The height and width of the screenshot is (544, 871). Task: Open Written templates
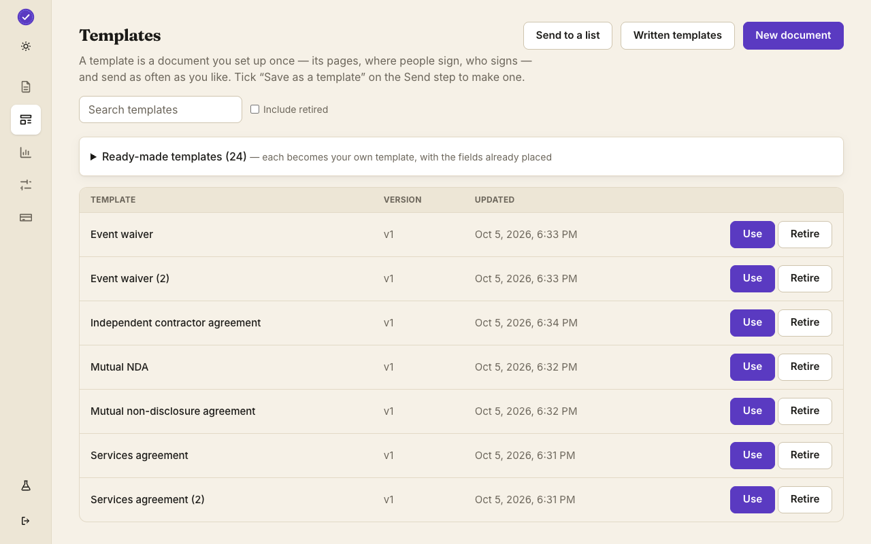pos(678,35)
